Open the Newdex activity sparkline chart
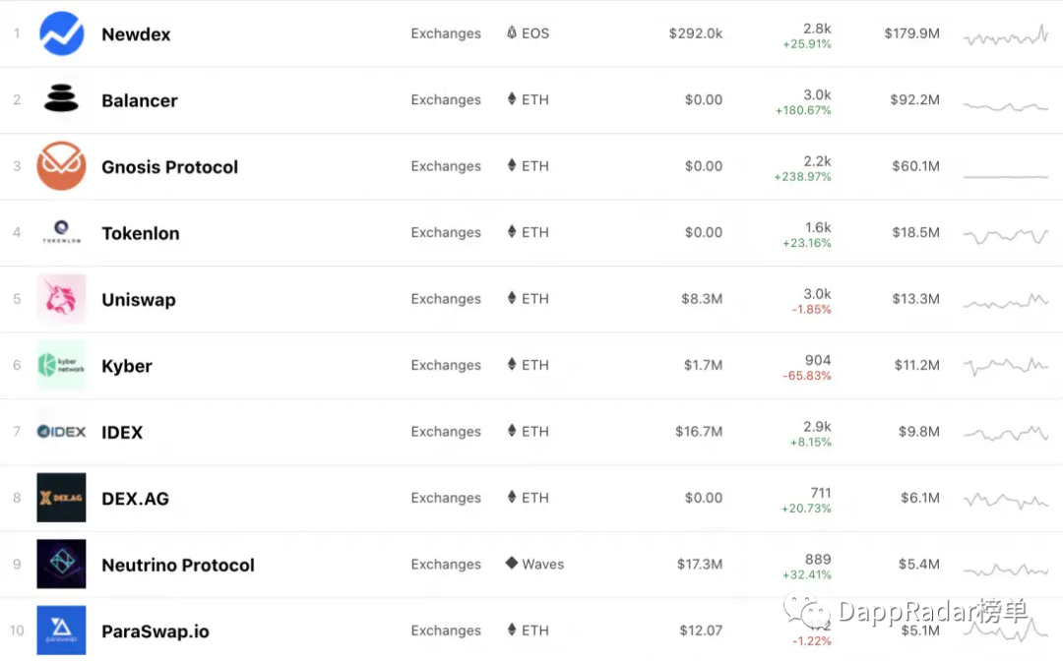Viewport: 1063px width, 661px height. pos(1005,35)
